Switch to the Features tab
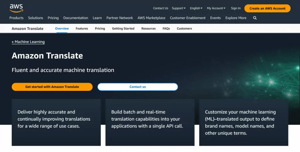 pyautogui.click(x=82, y=28)
